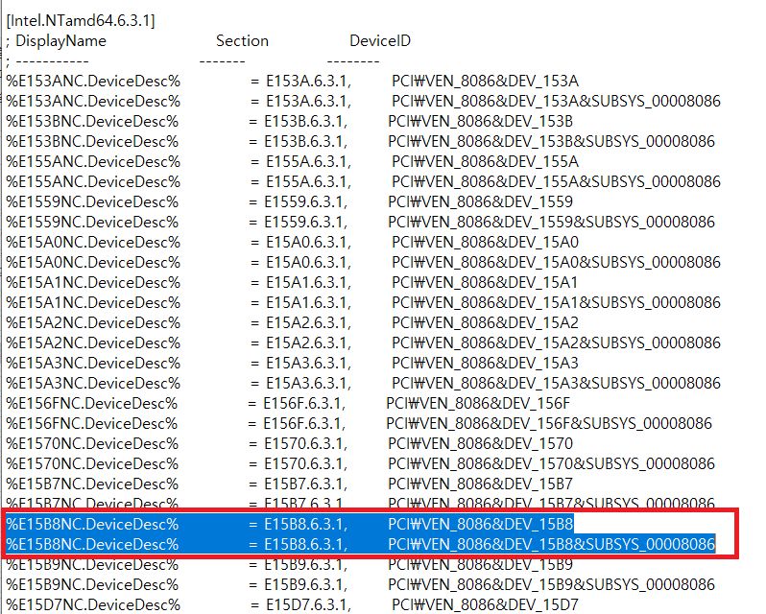Click the device ID DEV_15B9&SUBSYS_00008086
Image resolution: width=766 pixels, height=614 pixels.
point(551,584)
